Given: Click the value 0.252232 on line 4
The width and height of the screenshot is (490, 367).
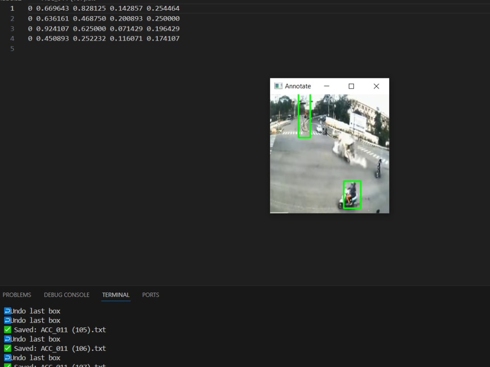Looking at the screenshot, I should tap(89, 39).
